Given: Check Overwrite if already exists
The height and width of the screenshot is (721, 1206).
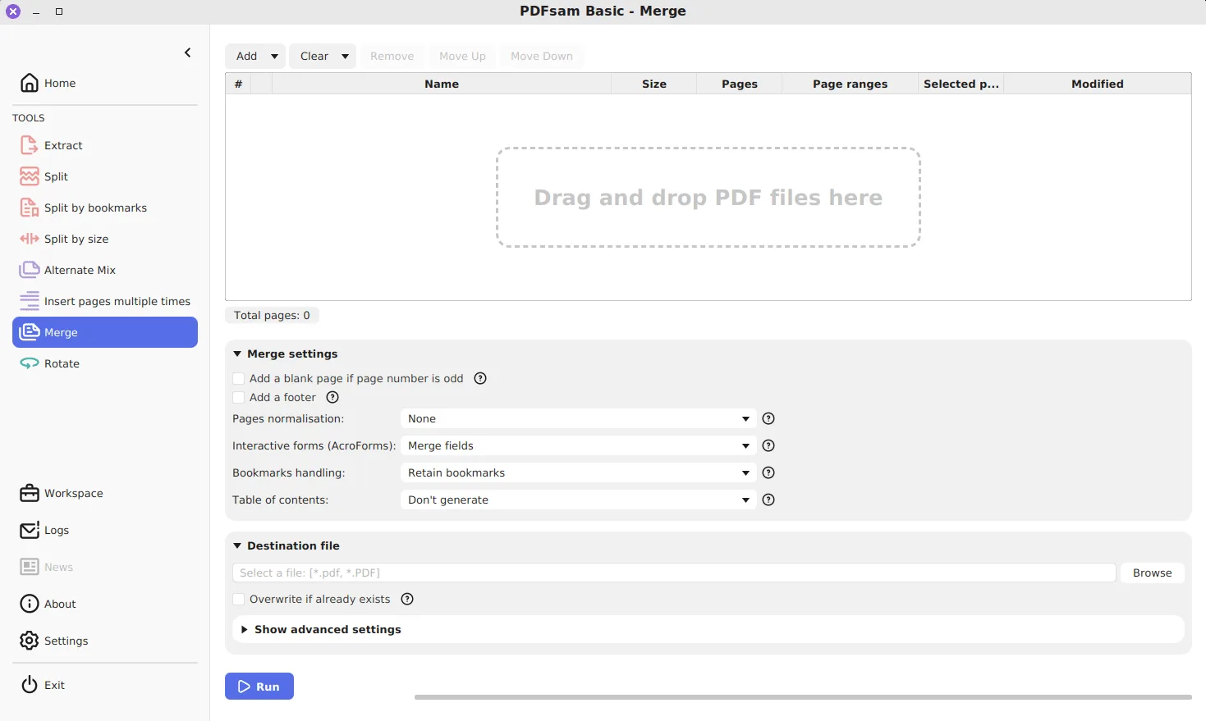Looking at the screenshot, I should (x=239, y=599).
